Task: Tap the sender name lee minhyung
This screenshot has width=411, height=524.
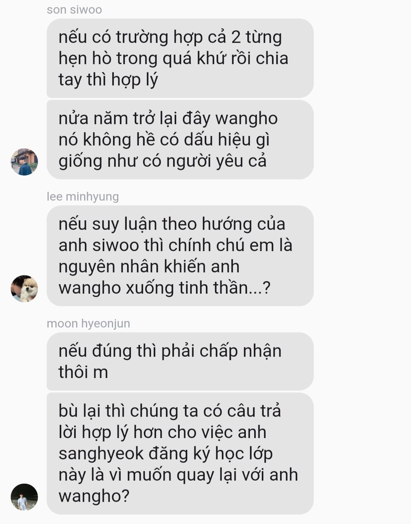Action: [83, 196]
